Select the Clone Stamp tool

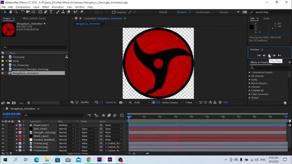[x=63, y=12]
